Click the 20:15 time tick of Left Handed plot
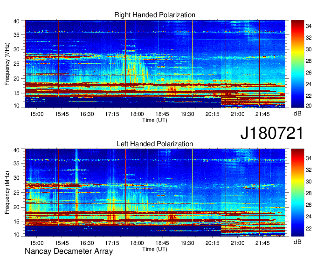The image size is (317, 257). point(213,243)
